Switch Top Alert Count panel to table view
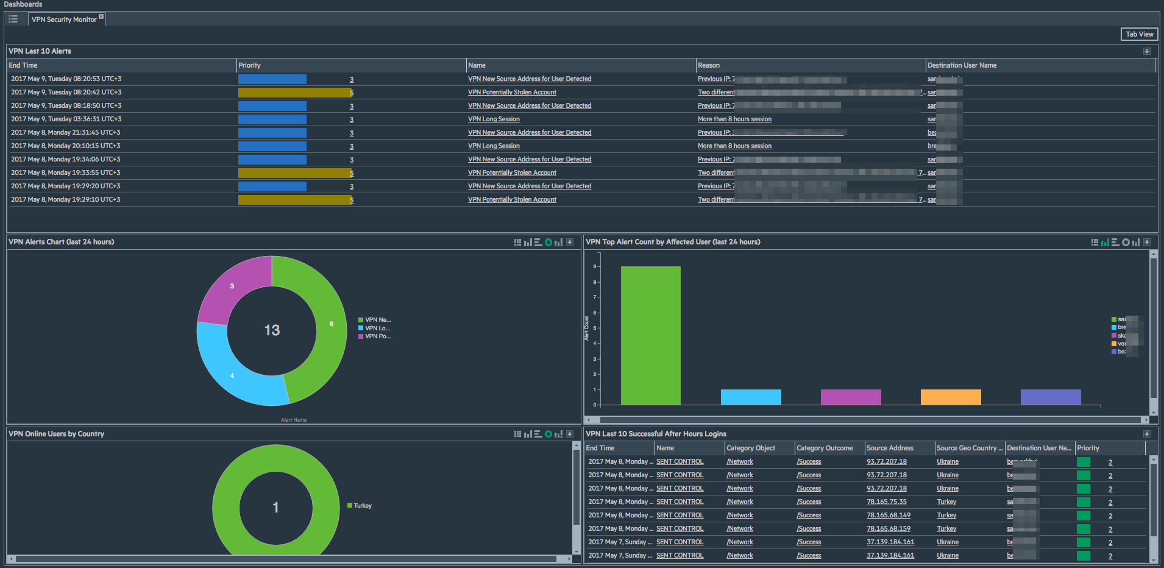The image size is (1164, 568). 1095,243
